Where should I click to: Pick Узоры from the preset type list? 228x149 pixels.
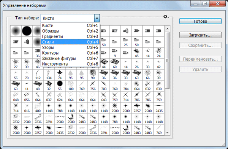click(x=70, y=47)
